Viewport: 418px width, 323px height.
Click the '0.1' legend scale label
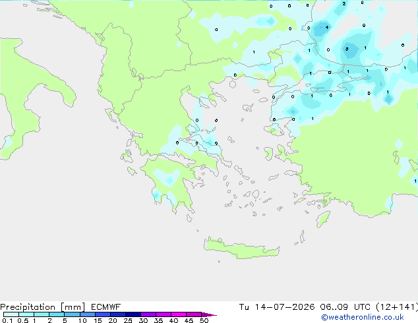(7, 320)
